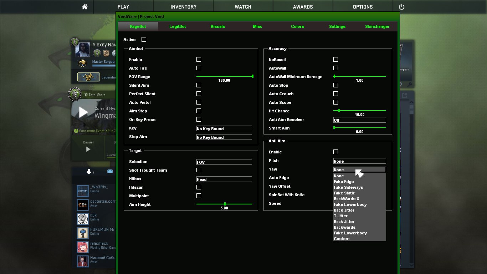Screen dimensions: 487x274
Task: Expand the Hitbox dropdown showing Head
Action: tap(224, 179)
